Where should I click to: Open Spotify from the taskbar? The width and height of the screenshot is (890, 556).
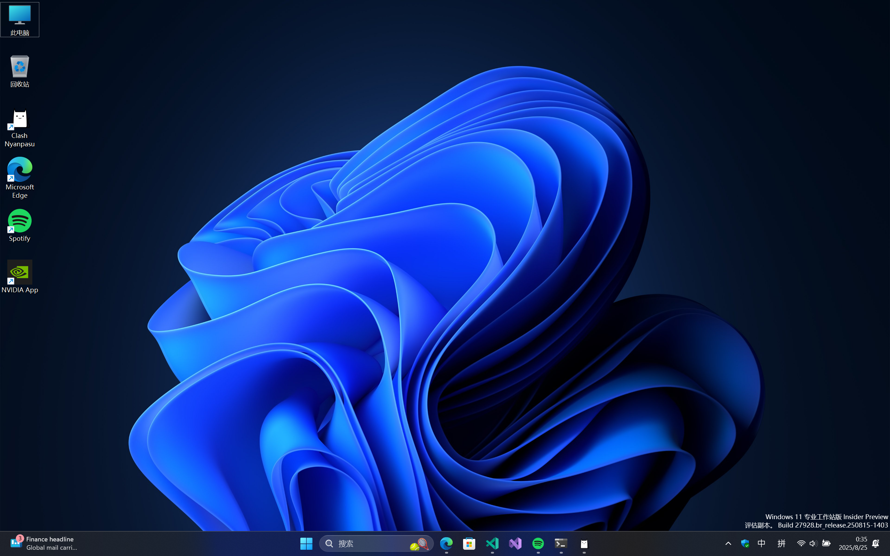538,543
